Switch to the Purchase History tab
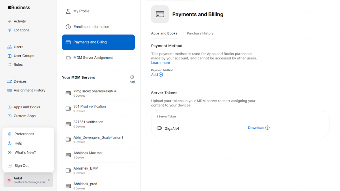340x191 pixels. (x=200, y=33)
